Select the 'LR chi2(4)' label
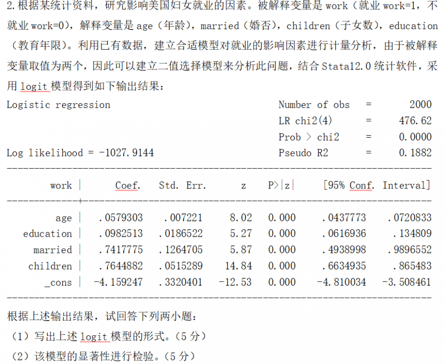This screenshot has width=445, height=364. tap(305, 121)
